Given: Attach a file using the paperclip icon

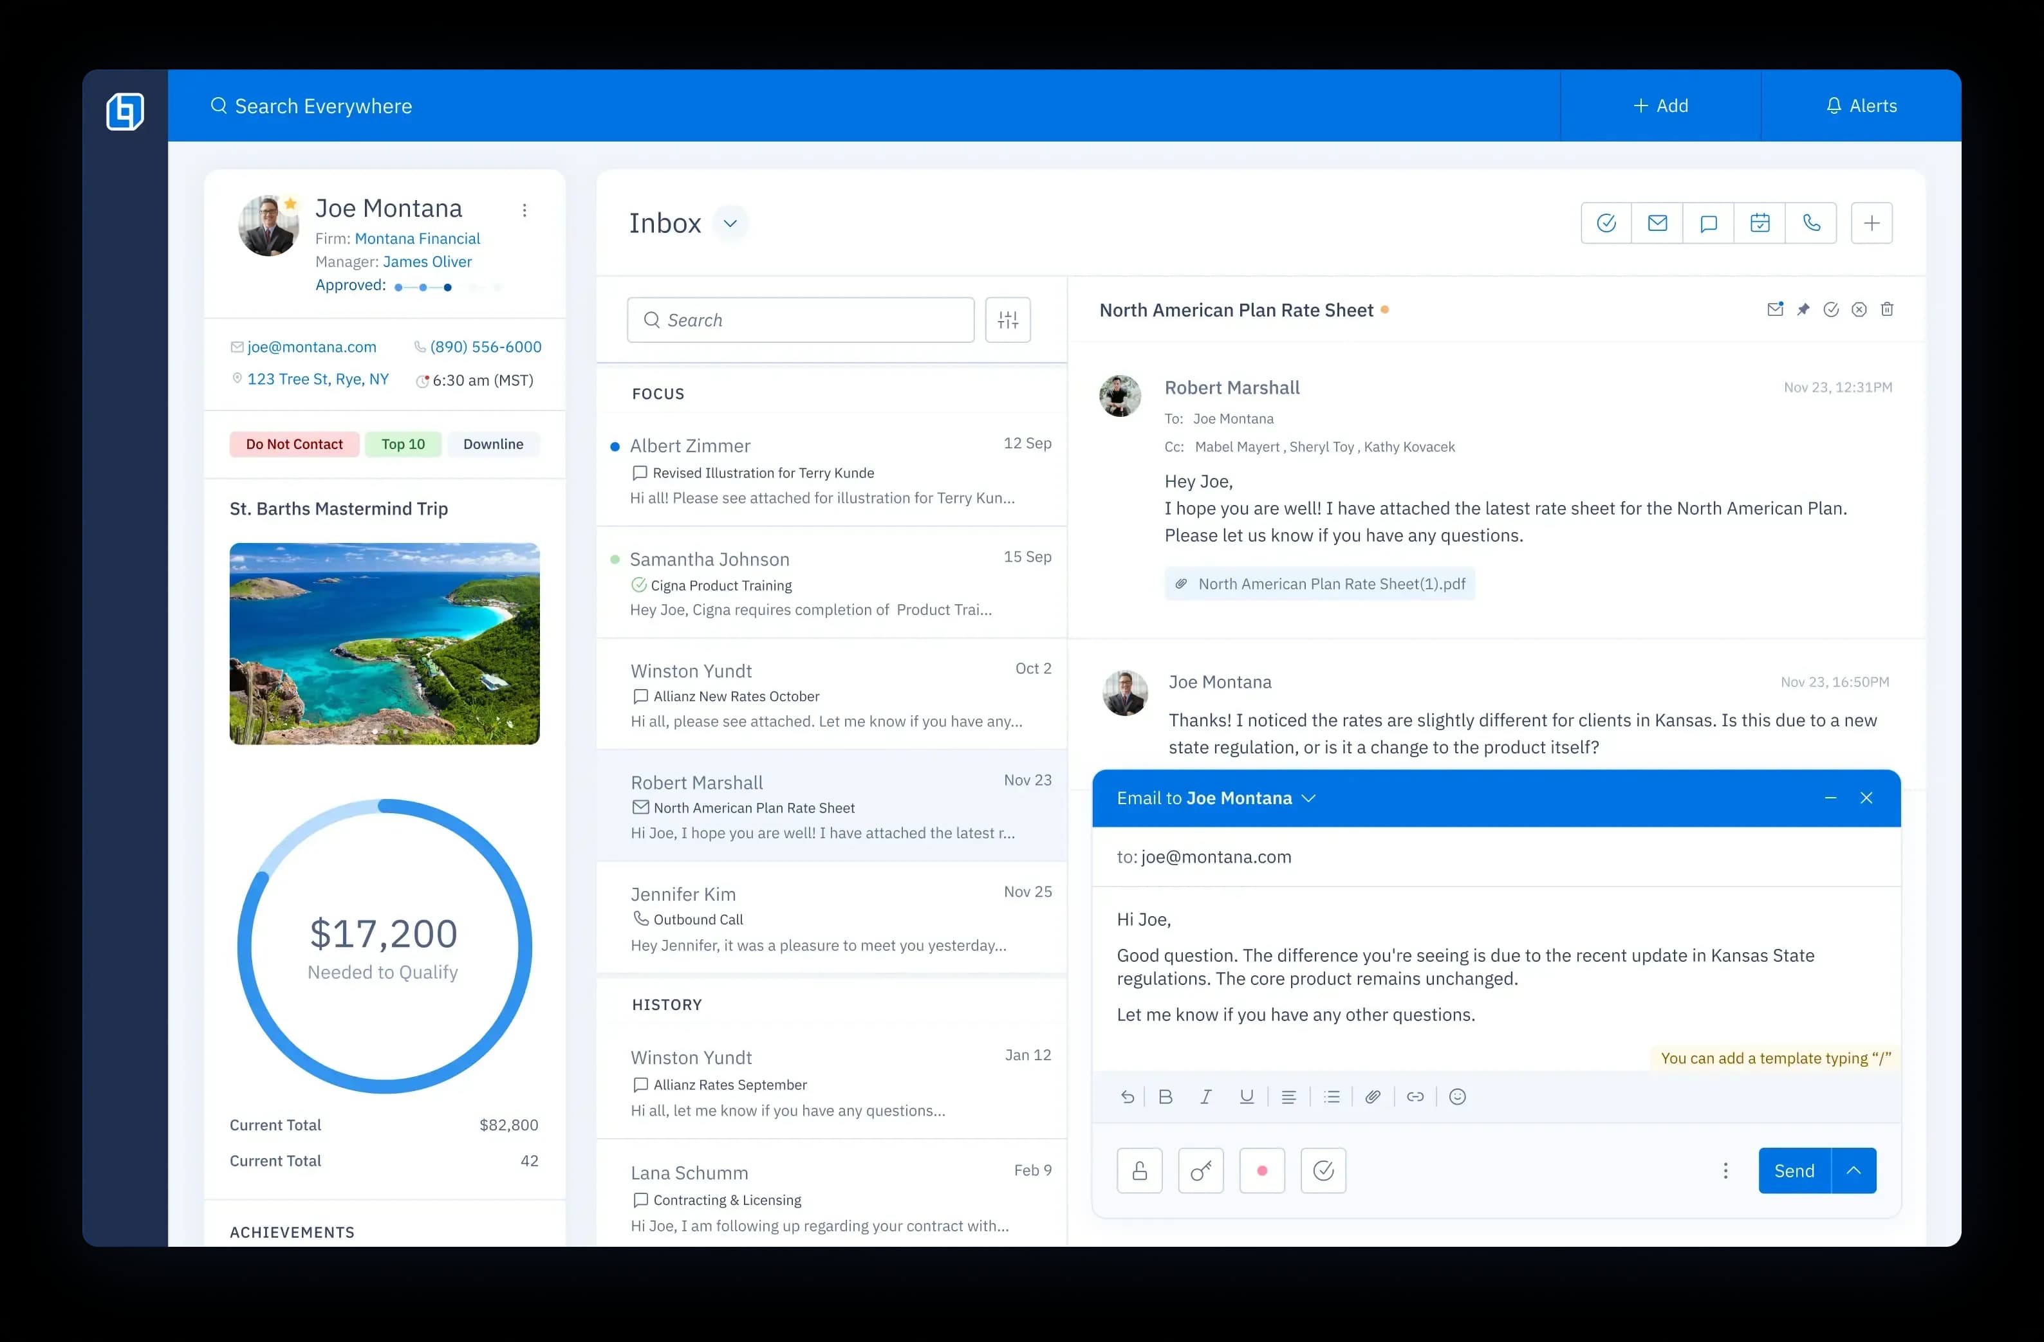Looking at the screenshot, I should [x=1372, y=1096].
